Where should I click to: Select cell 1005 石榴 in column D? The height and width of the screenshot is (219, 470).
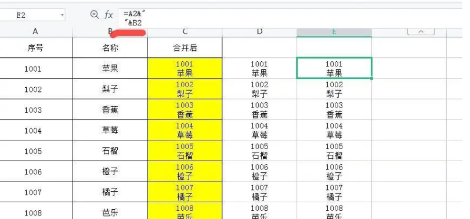tap(259, 151)
